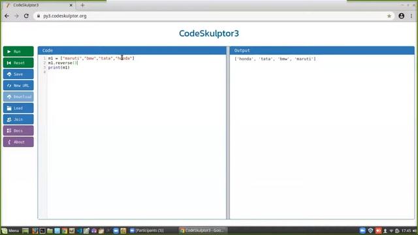This screenshot has width=418, height=235.
Task: Run the code with the Run button
Action: click(18, 52)
